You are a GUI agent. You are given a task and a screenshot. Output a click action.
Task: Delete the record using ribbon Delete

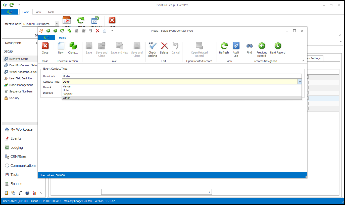(x=164, y=48)
